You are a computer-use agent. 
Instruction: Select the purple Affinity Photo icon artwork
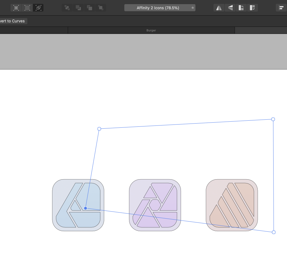(155, 205)
